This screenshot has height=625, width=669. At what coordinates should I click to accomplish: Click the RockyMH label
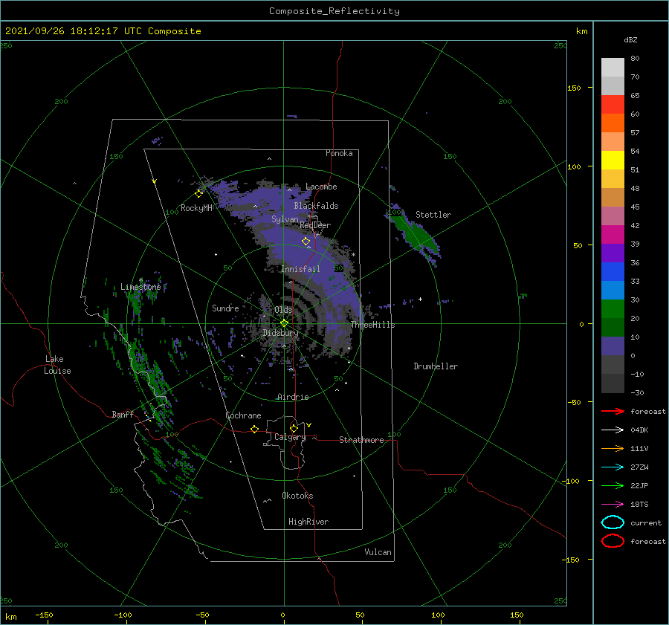point(196,208)
